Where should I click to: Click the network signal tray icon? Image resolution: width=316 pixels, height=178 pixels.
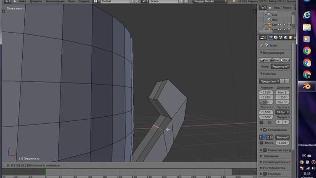(x=308, y=168)
